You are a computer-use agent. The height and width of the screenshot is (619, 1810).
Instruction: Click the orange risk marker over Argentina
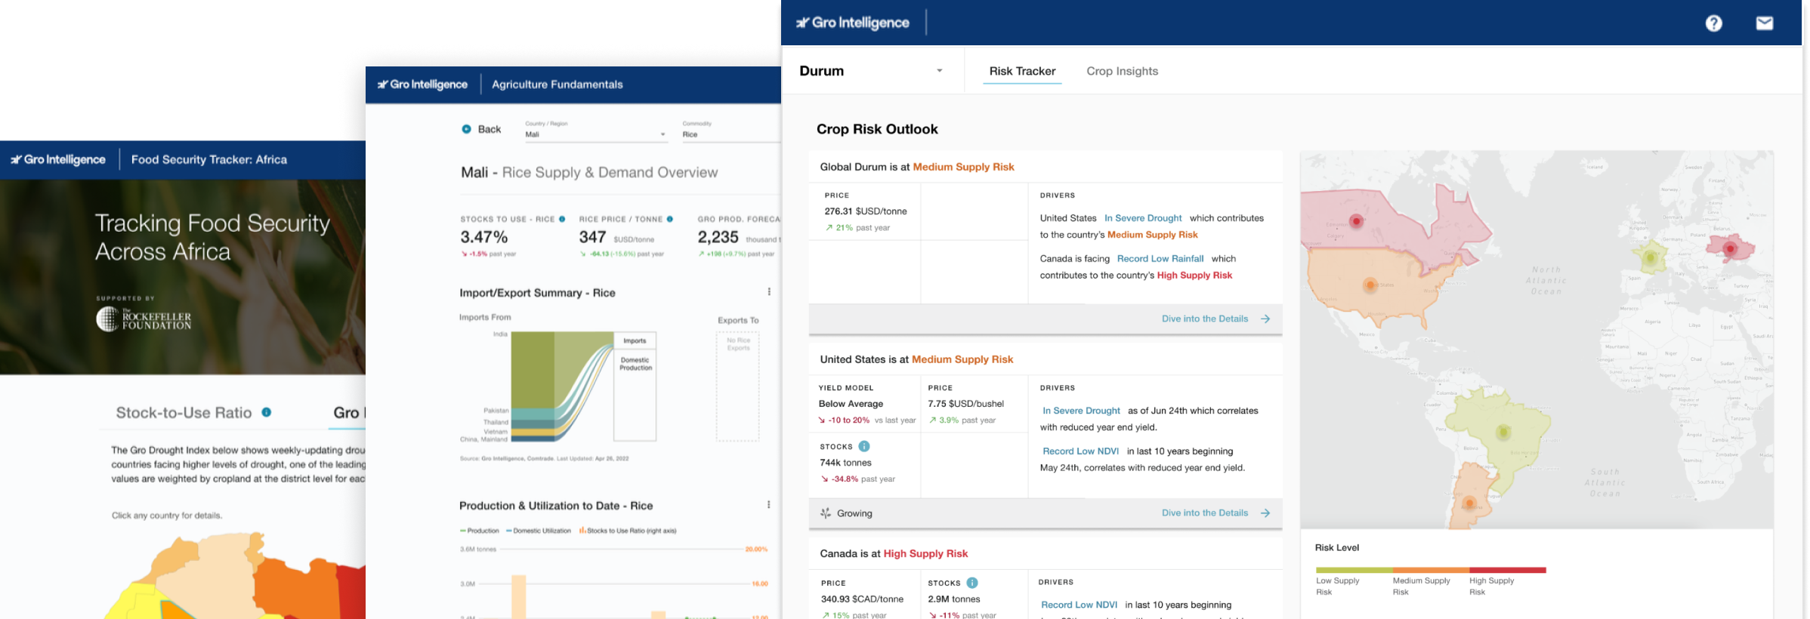pyautogui.click(x=1469, y=503)
